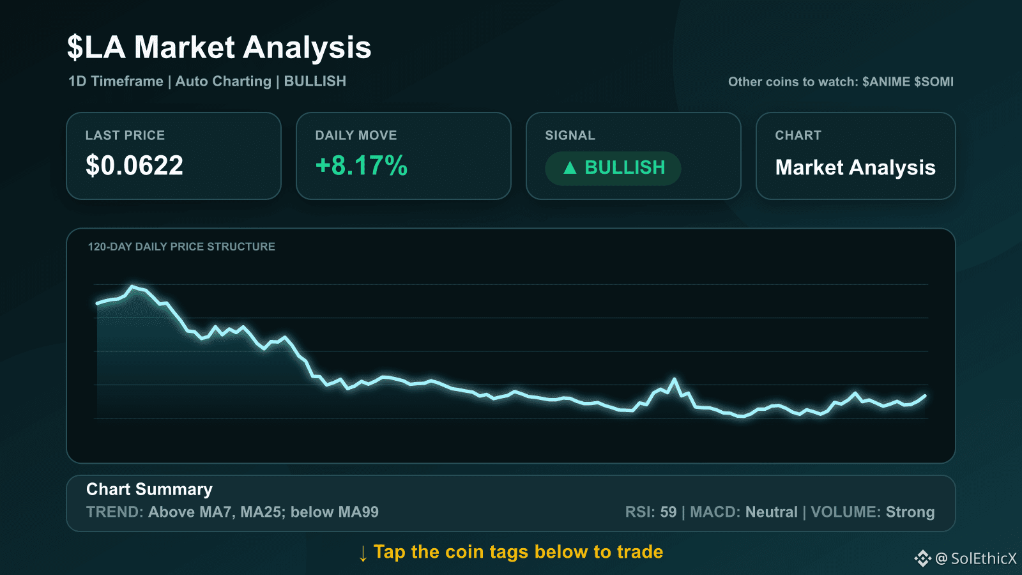Click the CHART card label
Screen dimensions: 1022x575
coord(798,135)
